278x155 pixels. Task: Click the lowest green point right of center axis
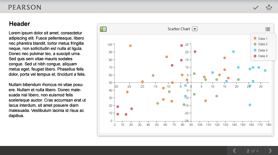click(217, 96)
